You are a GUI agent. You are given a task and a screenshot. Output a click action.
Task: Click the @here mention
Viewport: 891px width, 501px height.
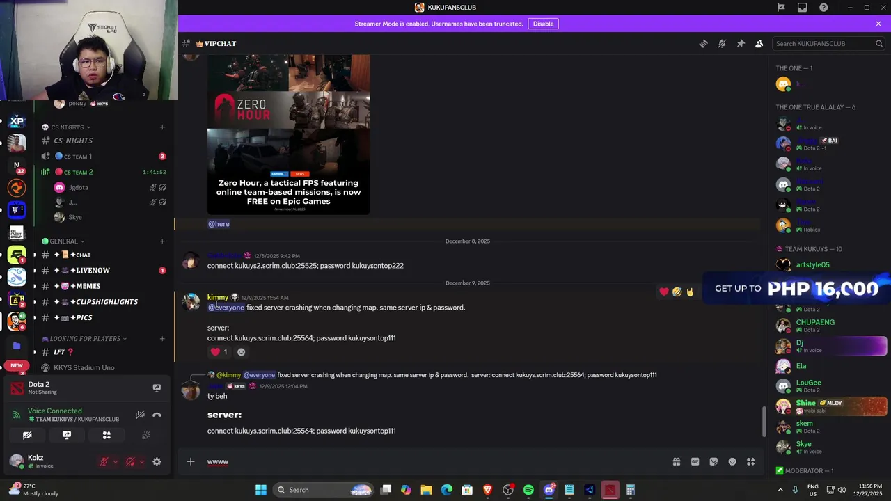219,224
